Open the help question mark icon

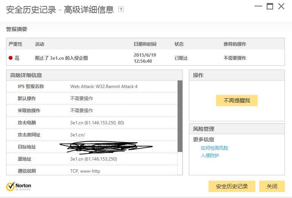pyautogui.click(x=121, y=9)
